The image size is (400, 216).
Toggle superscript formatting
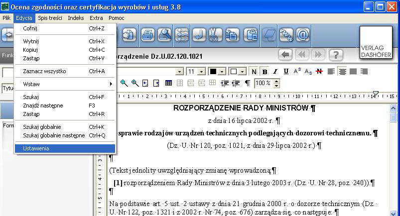(x=297, y=71)
